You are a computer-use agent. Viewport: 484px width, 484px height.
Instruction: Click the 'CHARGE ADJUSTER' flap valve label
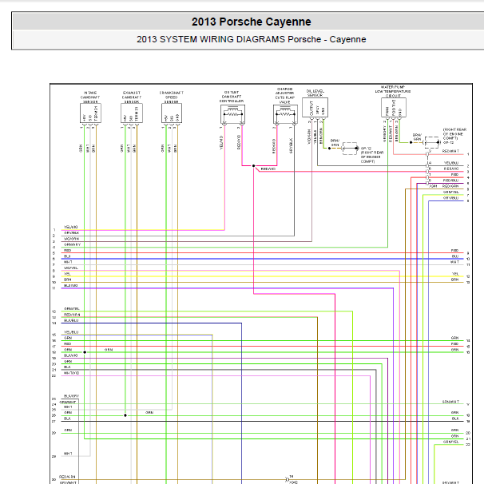[x=285, y=95]
